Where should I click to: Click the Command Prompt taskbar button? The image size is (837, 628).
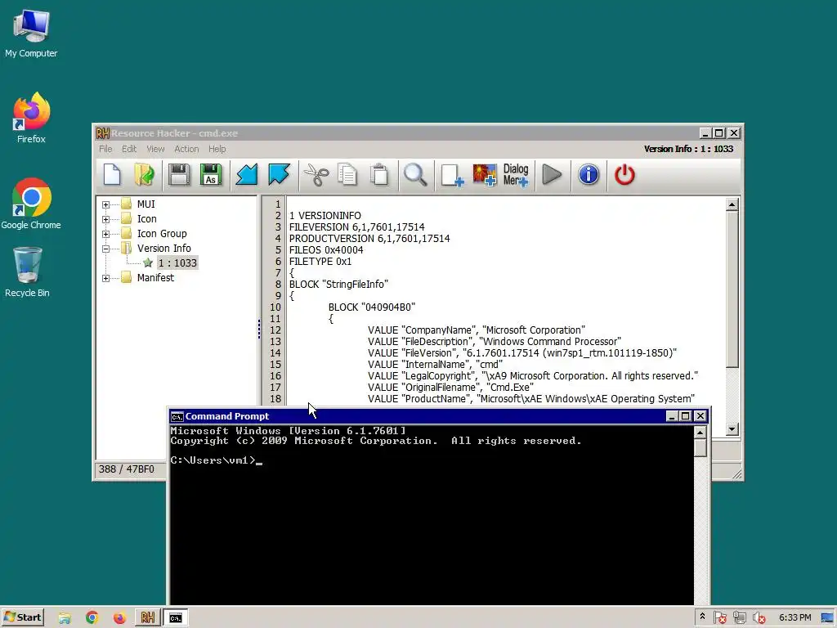176,618
